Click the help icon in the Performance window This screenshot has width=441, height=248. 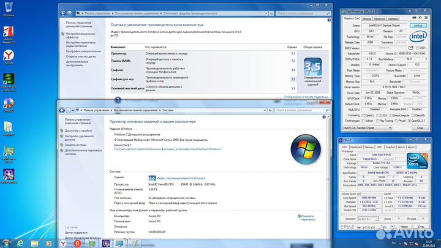click(x=329, y=20)
